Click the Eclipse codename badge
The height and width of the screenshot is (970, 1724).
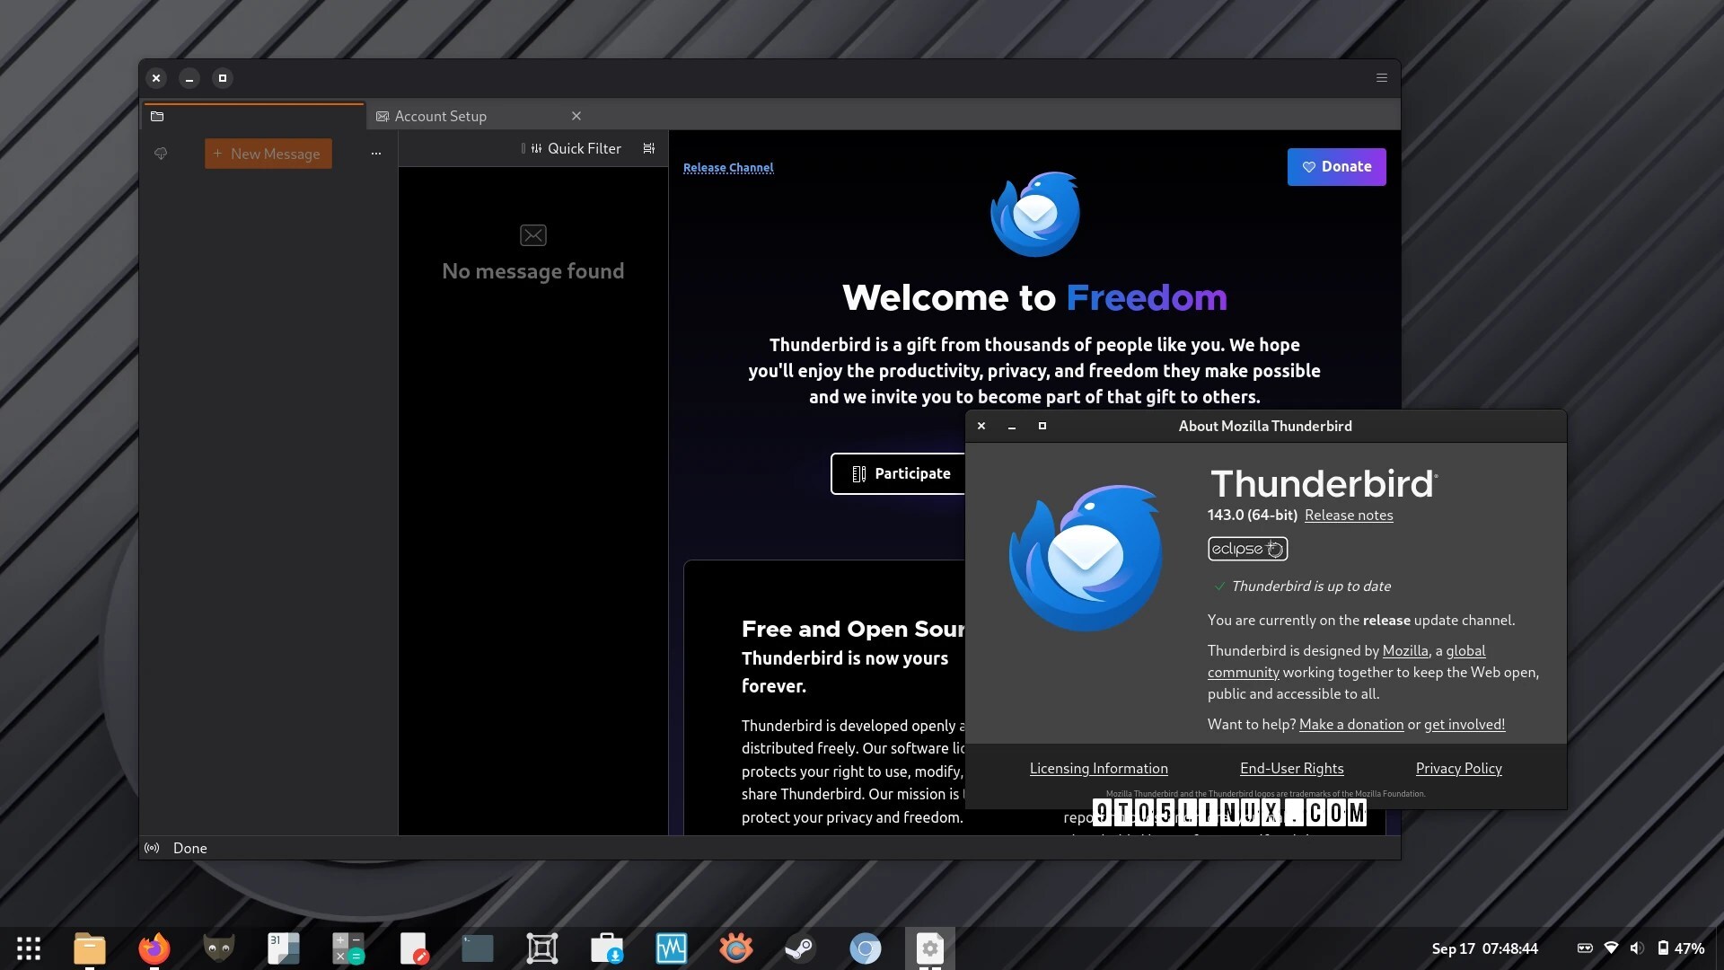click(x=1247, y=549)
